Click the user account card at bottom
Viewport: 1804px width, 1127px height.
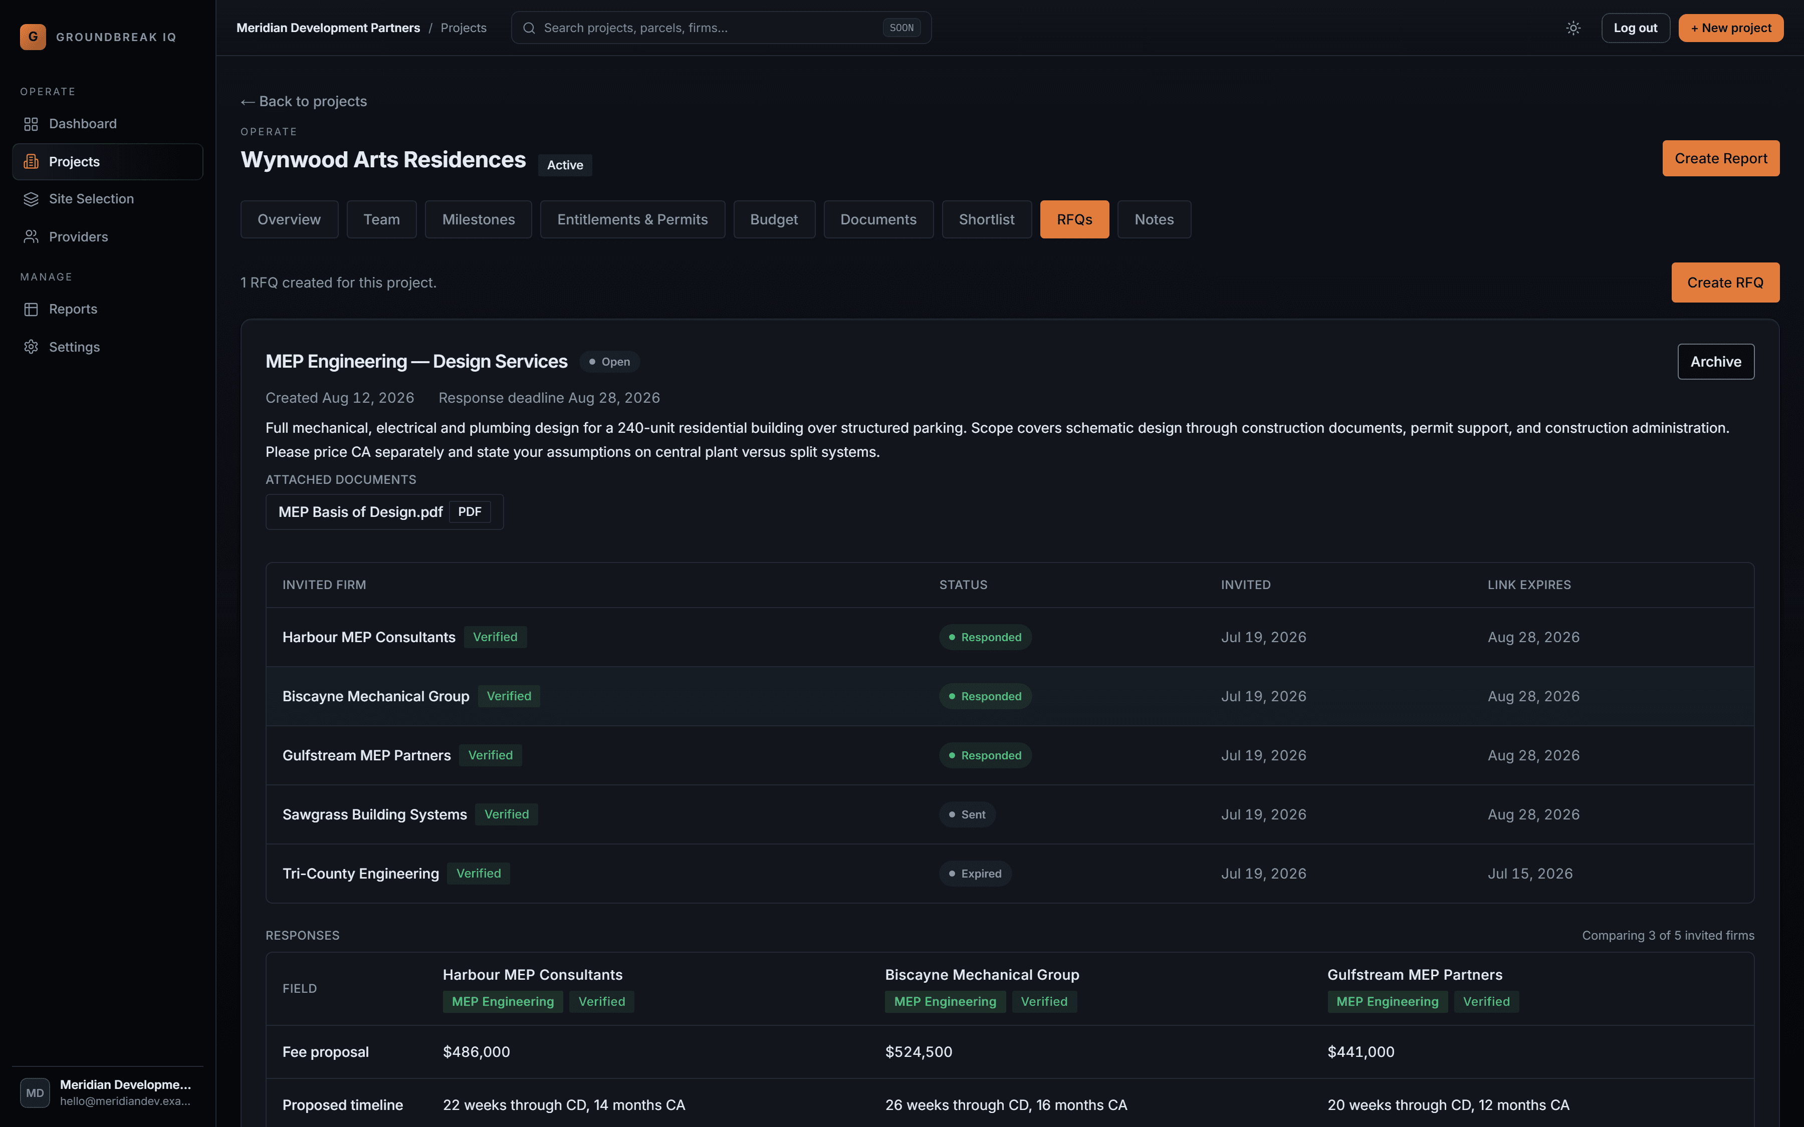[107, 1093]
